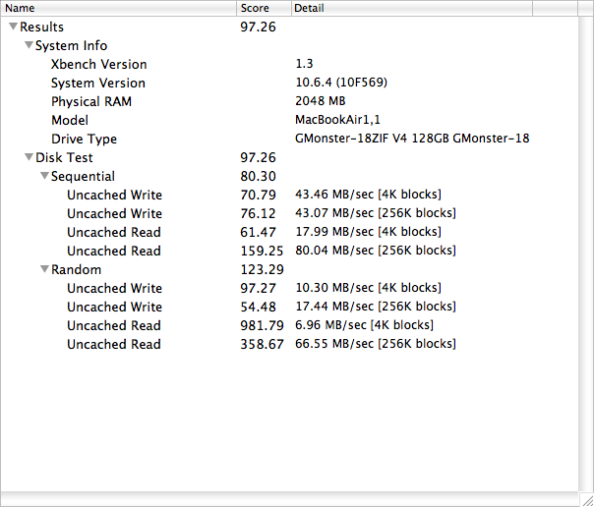Collapse the Sequential disclosure triangle

tap(44, 176)
